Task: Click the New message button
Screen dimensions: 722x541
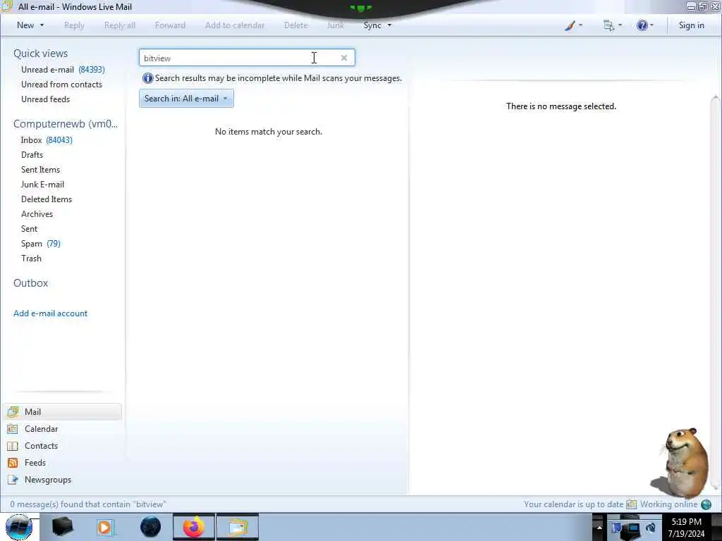Action: point(25,25)
